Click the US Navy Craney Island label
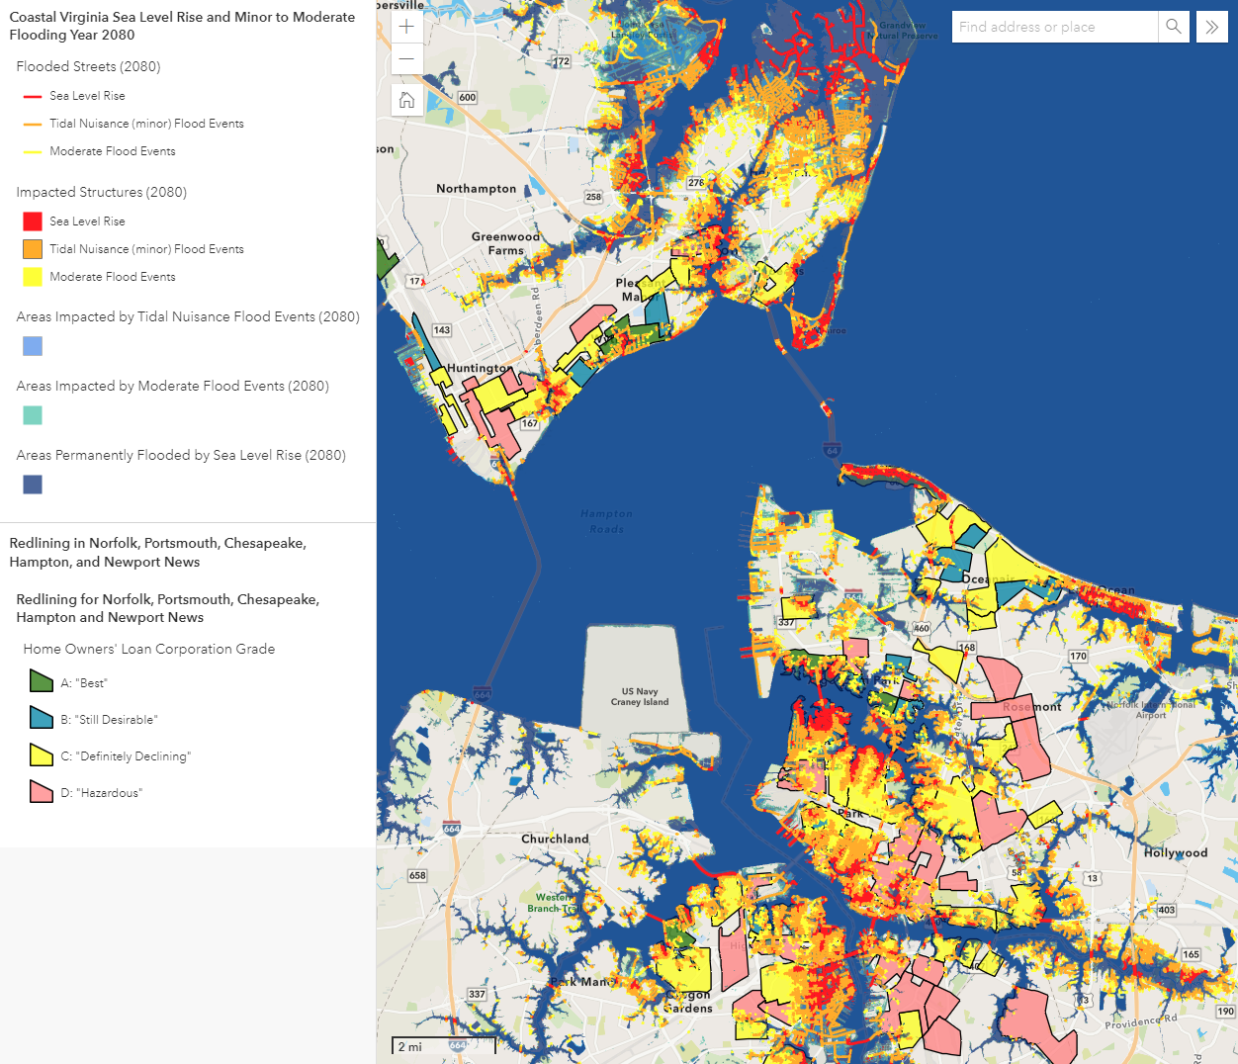The width and height of the screenshot is (1238, 1064). pyautogui.click(x=640, y=697)
